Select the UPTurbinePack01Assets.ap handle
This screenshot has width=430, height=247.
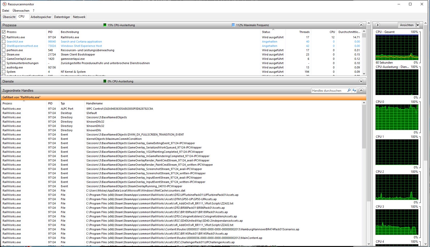click(x=181, y=195)
